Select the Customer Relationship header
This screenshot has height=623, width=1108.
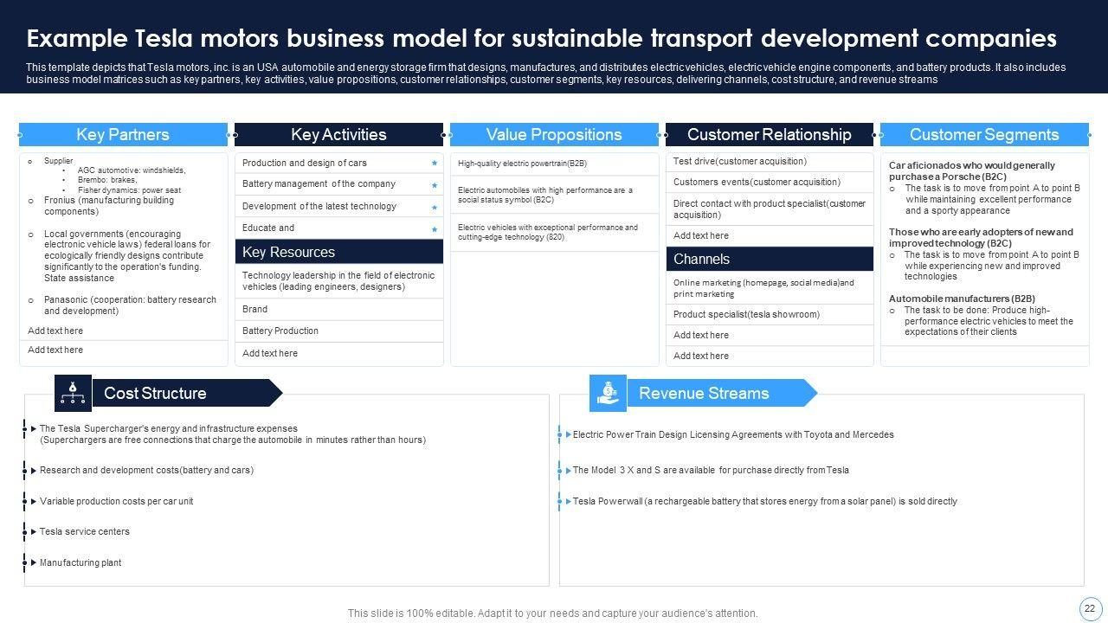(770, 134)
